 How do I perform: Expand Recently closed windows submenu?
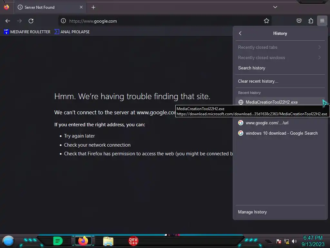coord(280,57)
